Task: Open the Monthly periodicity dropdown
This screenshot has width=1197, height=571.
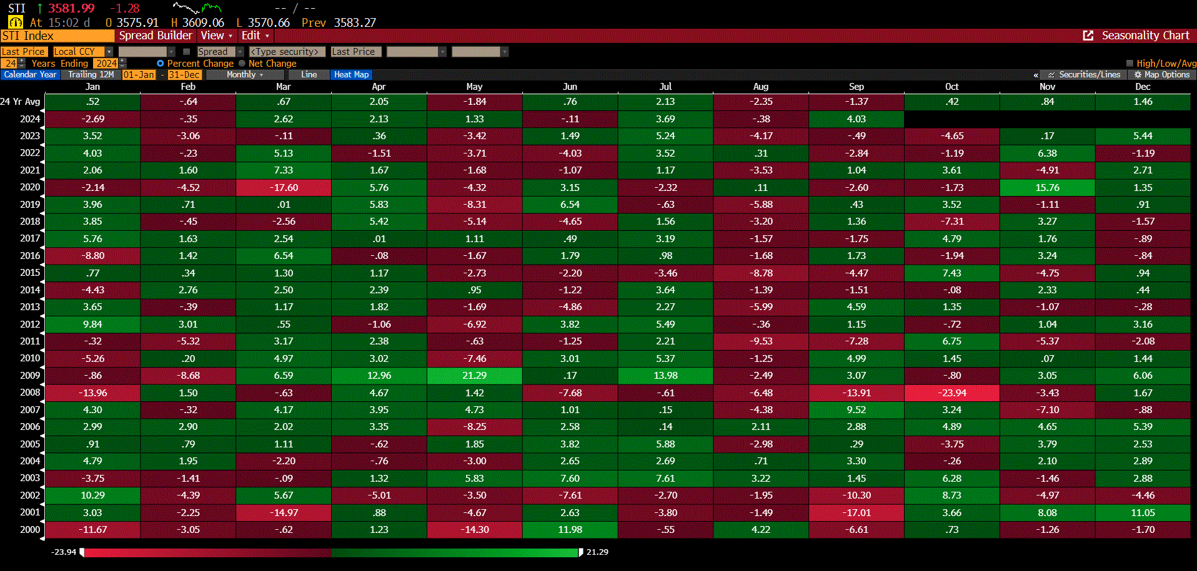Action: pyautogui.click(x=244, y=75)
